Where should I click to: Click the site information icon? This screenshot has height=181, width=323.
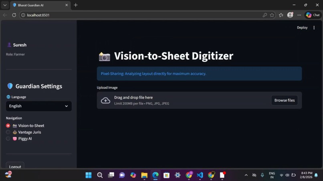pyautogui.click(x=23, y=15)
